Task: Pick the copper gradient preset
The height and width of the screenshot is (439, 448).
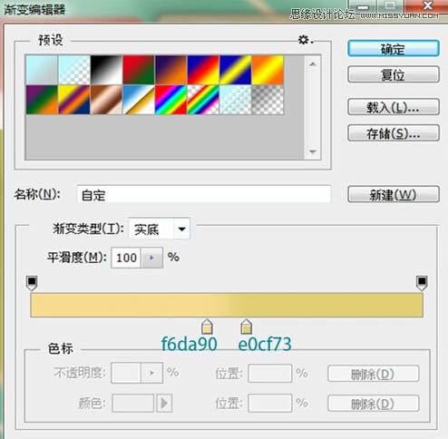Action: click(x=106, y=100)
